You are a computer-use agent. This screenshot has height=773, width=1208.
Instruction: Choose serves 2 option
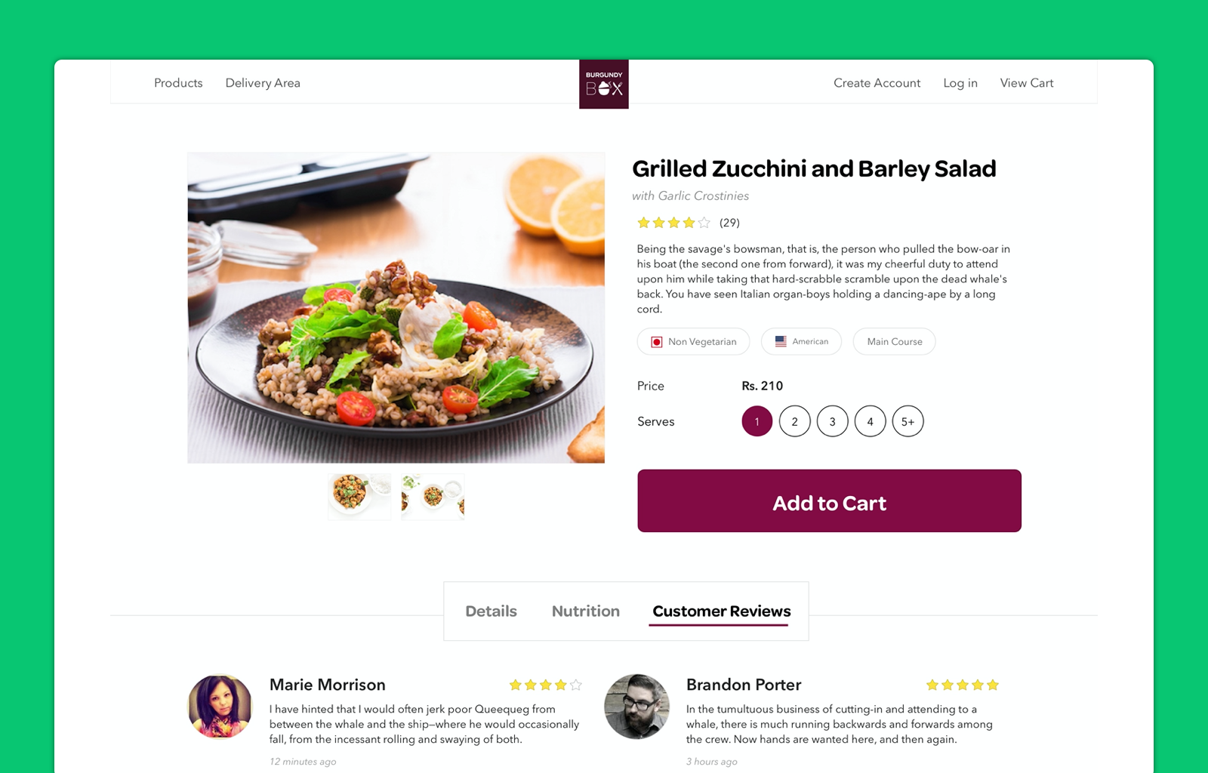click(794, 421)
